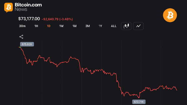The height and width of the screenshot is (105, 187).
Task: Select the 3M time range
Action: 88,26
